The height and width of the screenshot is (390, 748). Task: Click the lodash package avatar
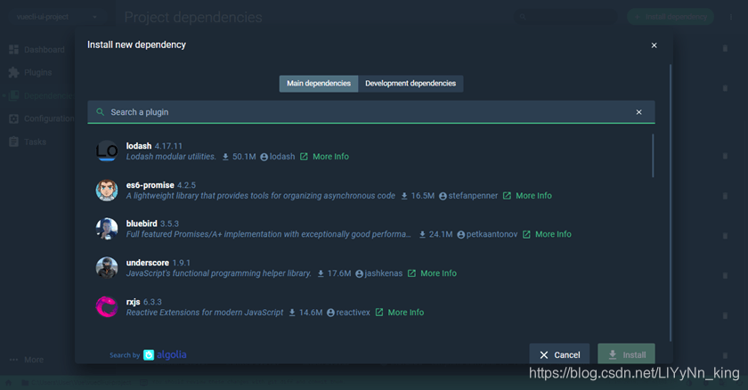pos(107,151)
